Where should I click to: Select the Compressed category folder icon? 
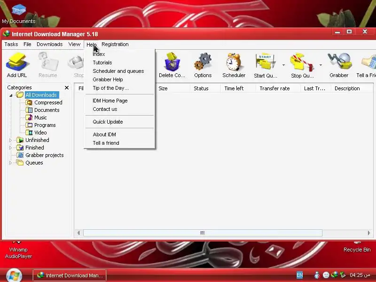(x=29, y=102)
